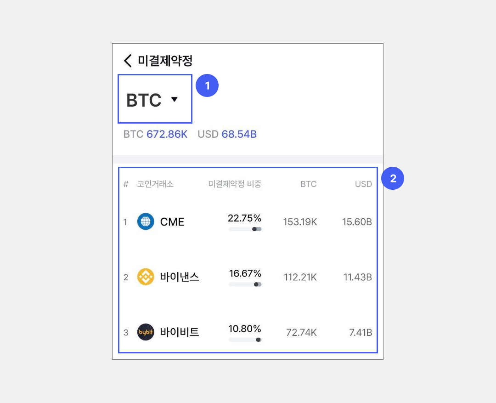Click the 코인거래소 column header
The width and height of the screenshot is (496, 403).
coord(155,184)
